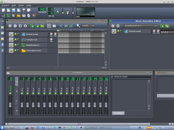Image resolution: width=174 pixels, height=130 pixels.
Task: Open the Tools menu
Action: pyautogui.click(x=21, y=5)
